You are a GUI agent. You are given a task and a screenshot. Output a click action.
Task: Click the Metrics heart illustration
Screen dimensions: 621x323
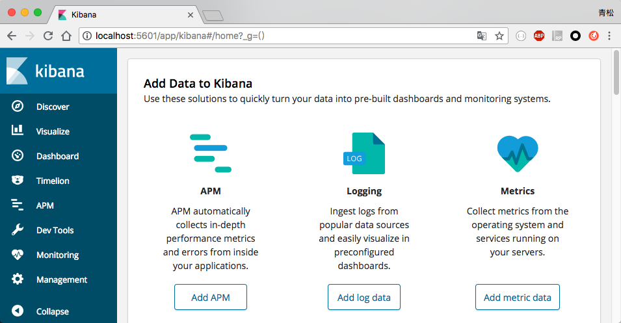point(518,153)
